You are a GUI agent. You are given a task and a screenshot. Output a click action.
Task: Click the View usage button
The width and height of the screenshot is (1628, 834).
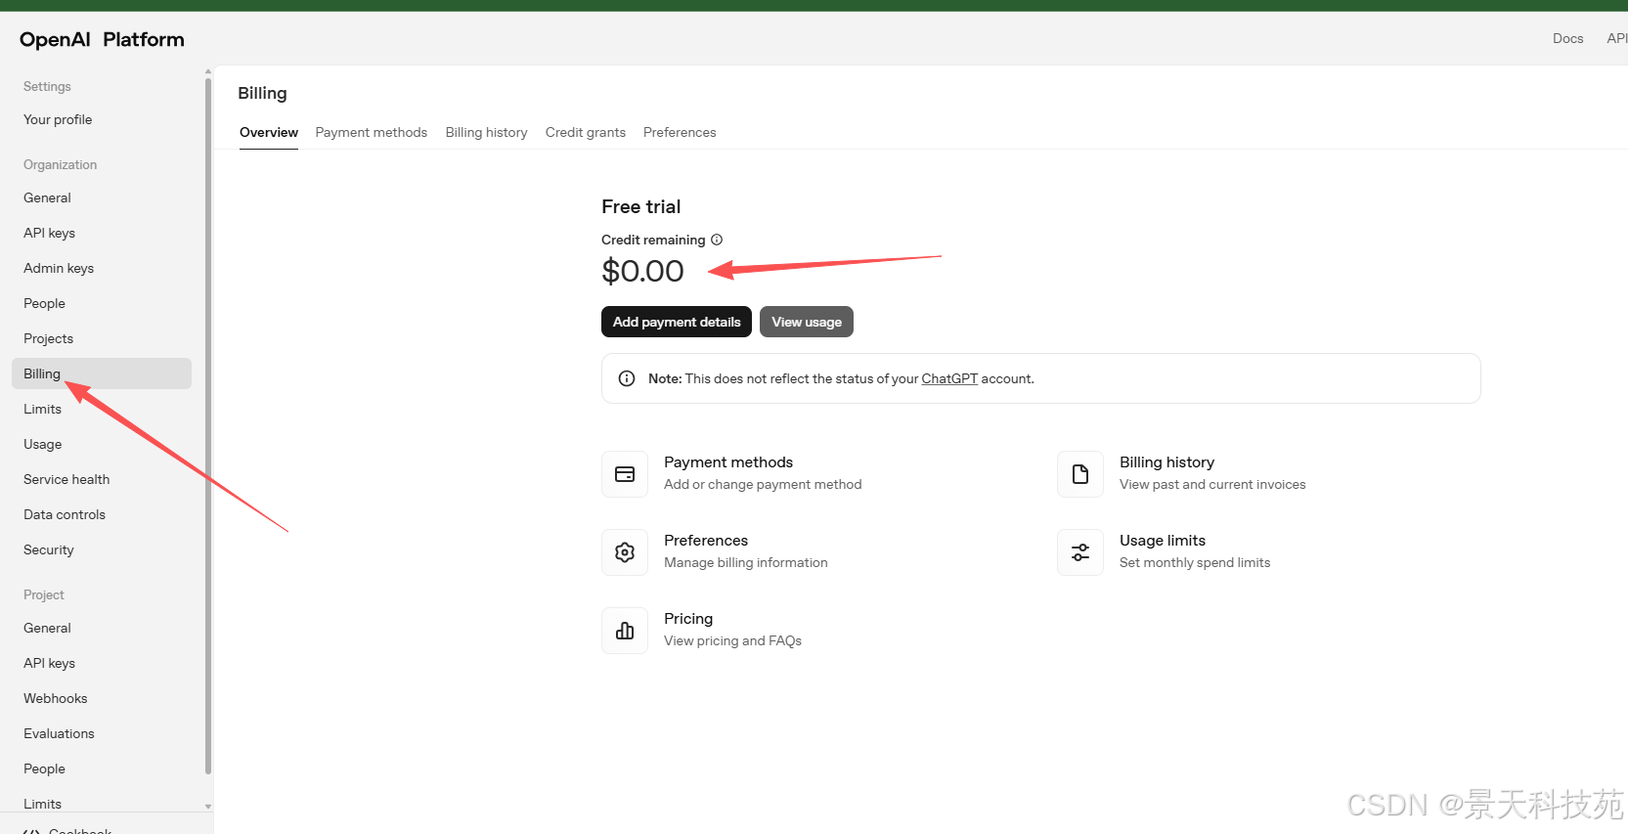(x=807, y=322)
